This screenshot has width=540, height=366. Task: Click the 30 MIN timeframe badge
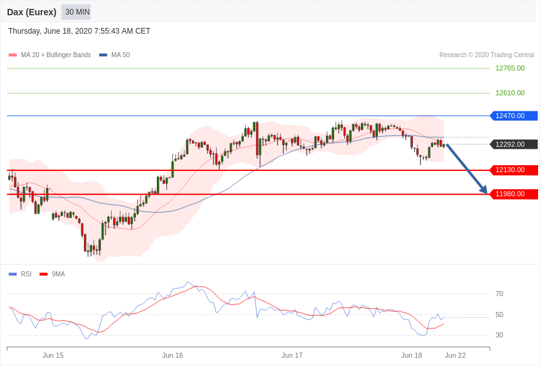(76, 12)
